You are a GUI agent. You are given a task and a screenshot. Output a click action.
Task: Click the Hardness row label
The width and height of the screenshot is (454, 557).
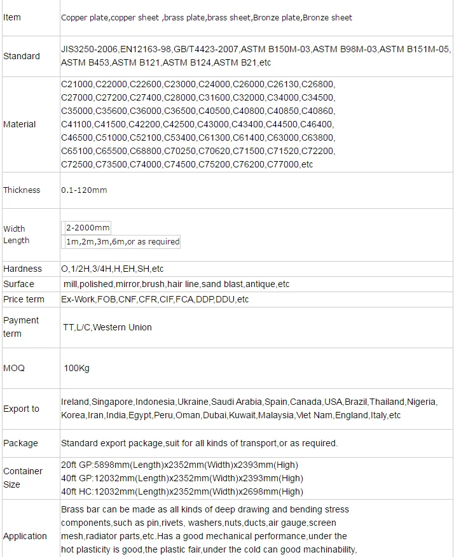tap(22, 269)
